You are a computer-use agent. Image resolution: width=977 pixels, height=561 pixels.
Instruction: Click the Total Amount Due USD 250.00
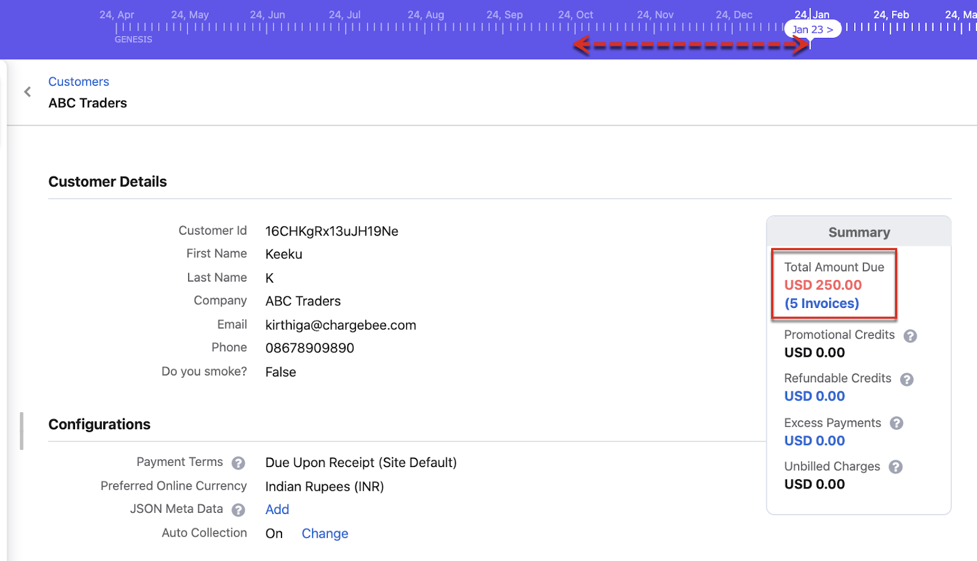(823, 285)
